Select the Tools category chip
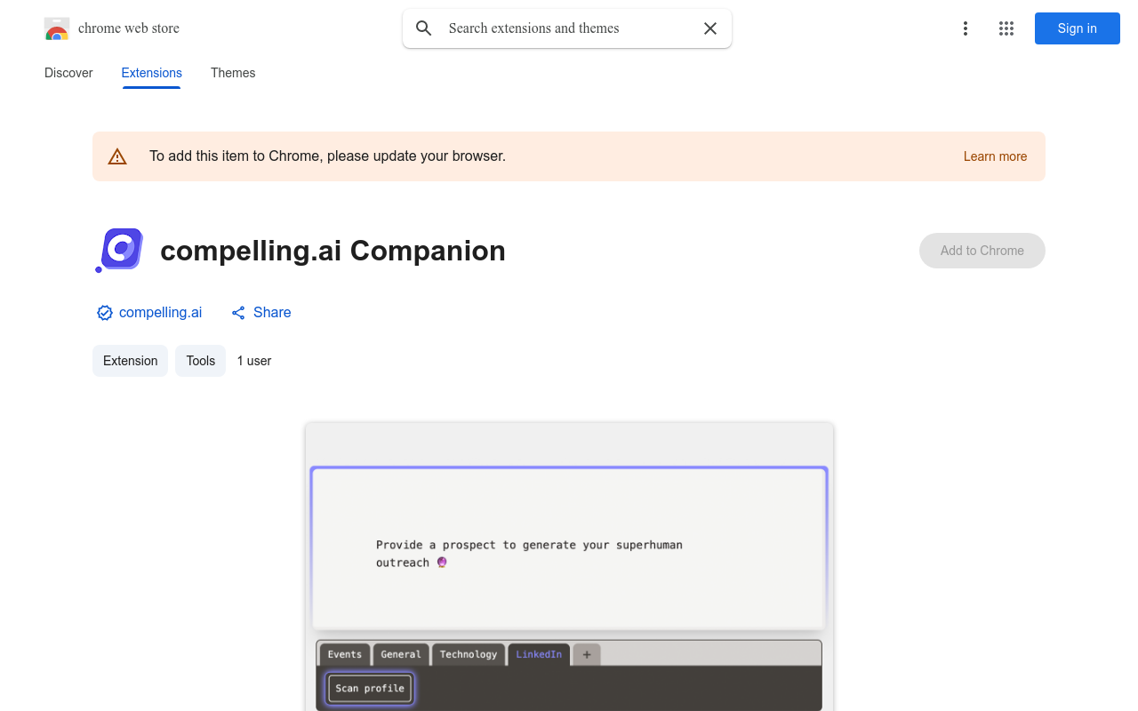 pos(201,361)
